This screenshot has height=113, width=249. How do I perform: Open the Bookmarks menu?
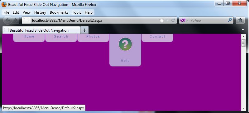point(59,12)
